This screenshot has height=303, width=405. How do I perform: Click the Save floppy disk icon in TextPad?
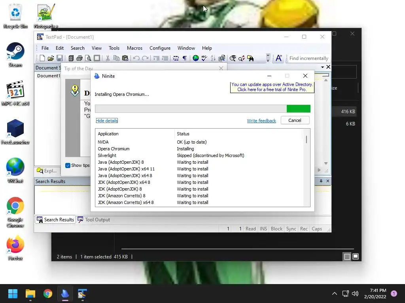click(60, 58)
